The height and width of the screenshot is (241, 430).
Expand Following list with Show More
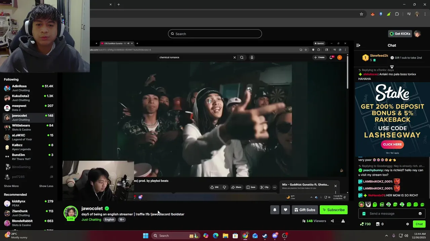(x=11, y=186)
